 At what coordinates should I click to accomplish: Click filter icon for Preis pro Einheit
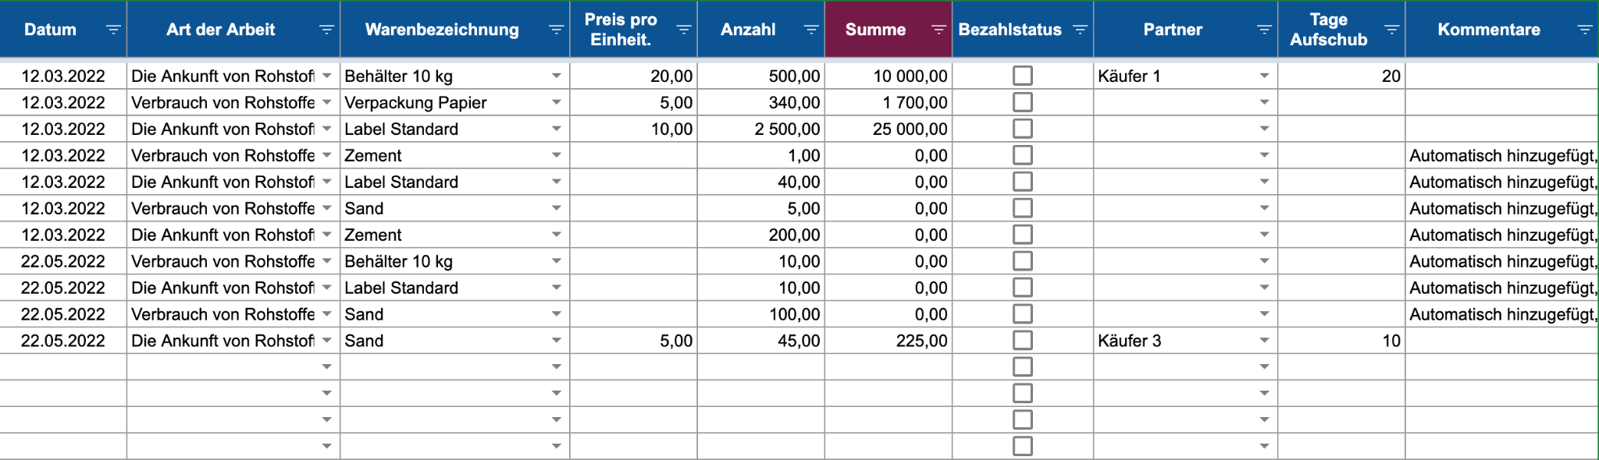[683, 30]
